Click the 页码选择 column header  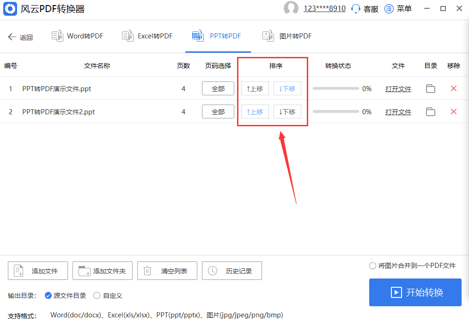tap(218, 66)
